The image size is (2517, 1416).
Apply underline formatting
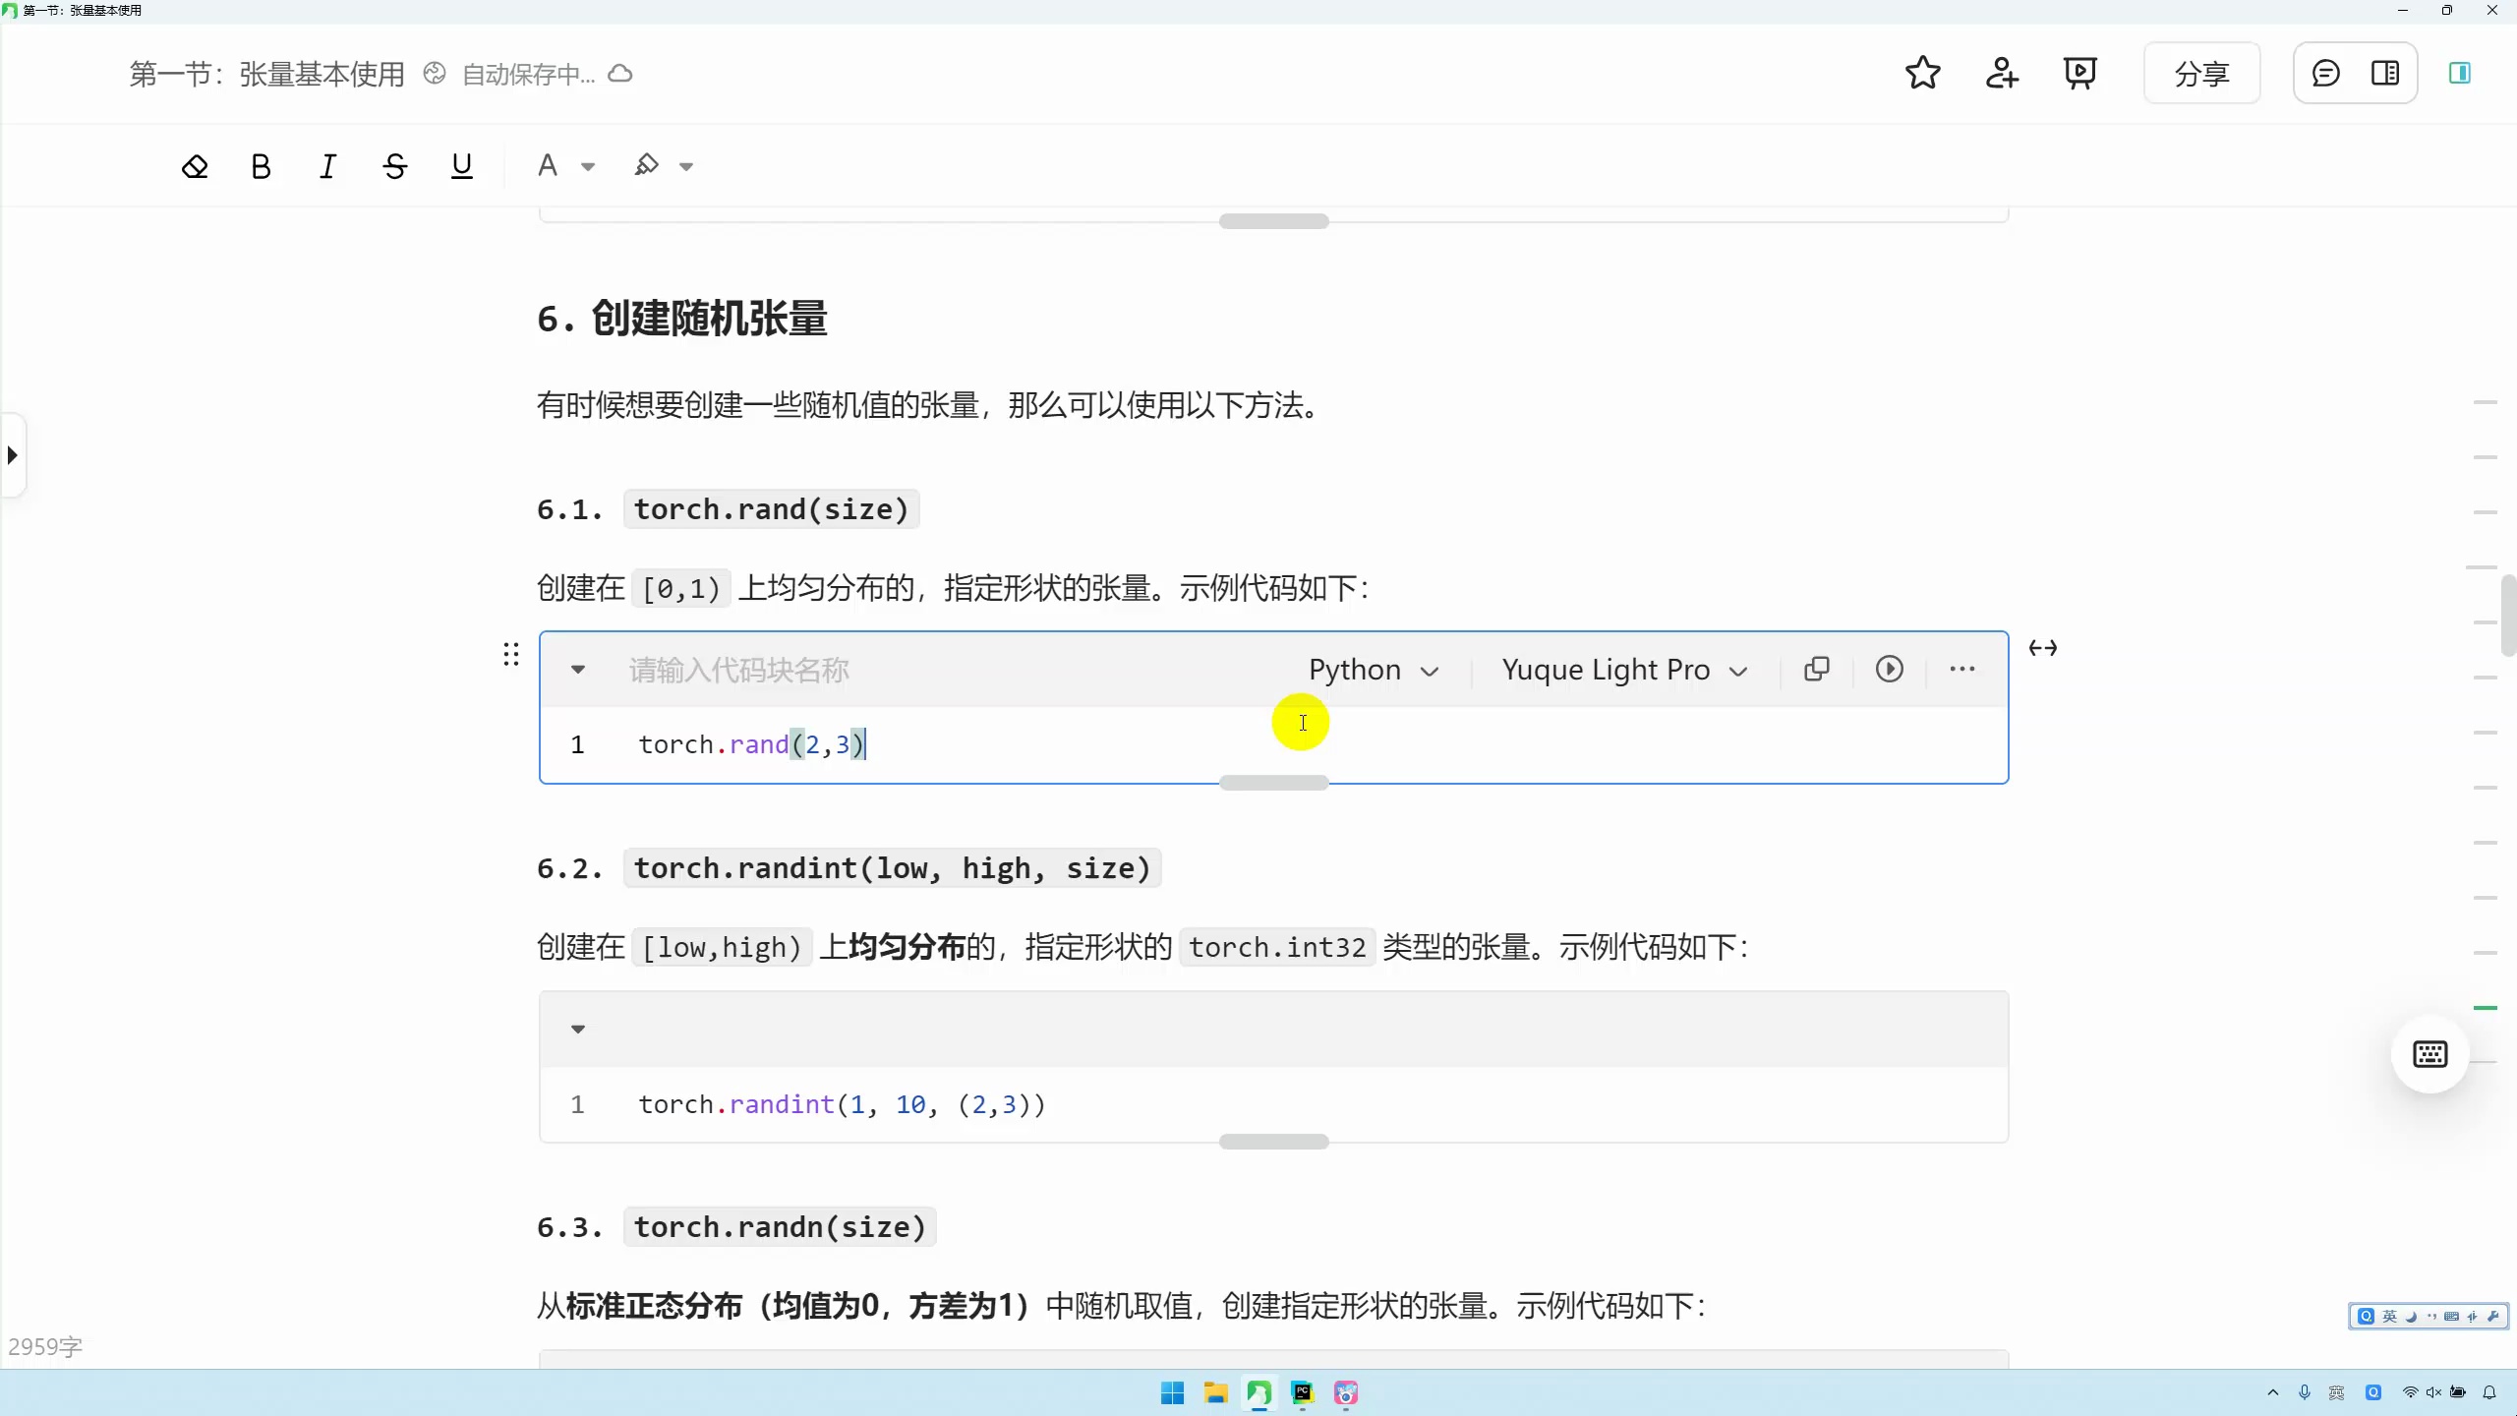point(460,164)
